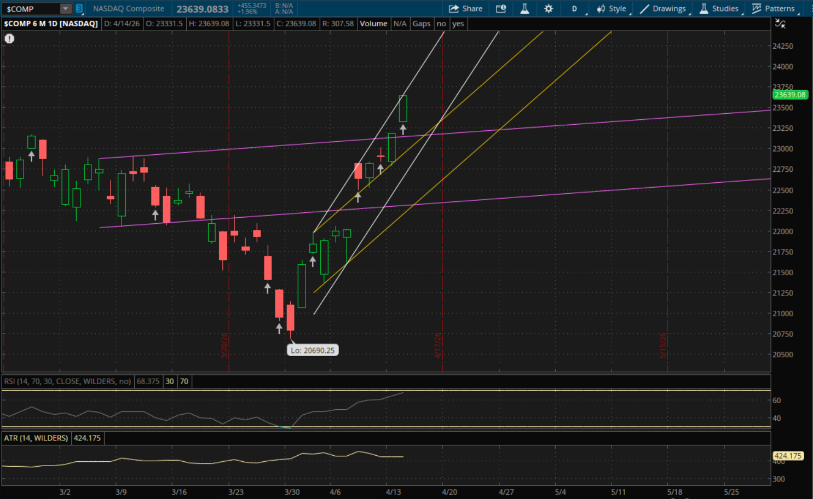Click the exclamation warning icon on chart
The image size is (813, 499).
[x=9, y=38]
